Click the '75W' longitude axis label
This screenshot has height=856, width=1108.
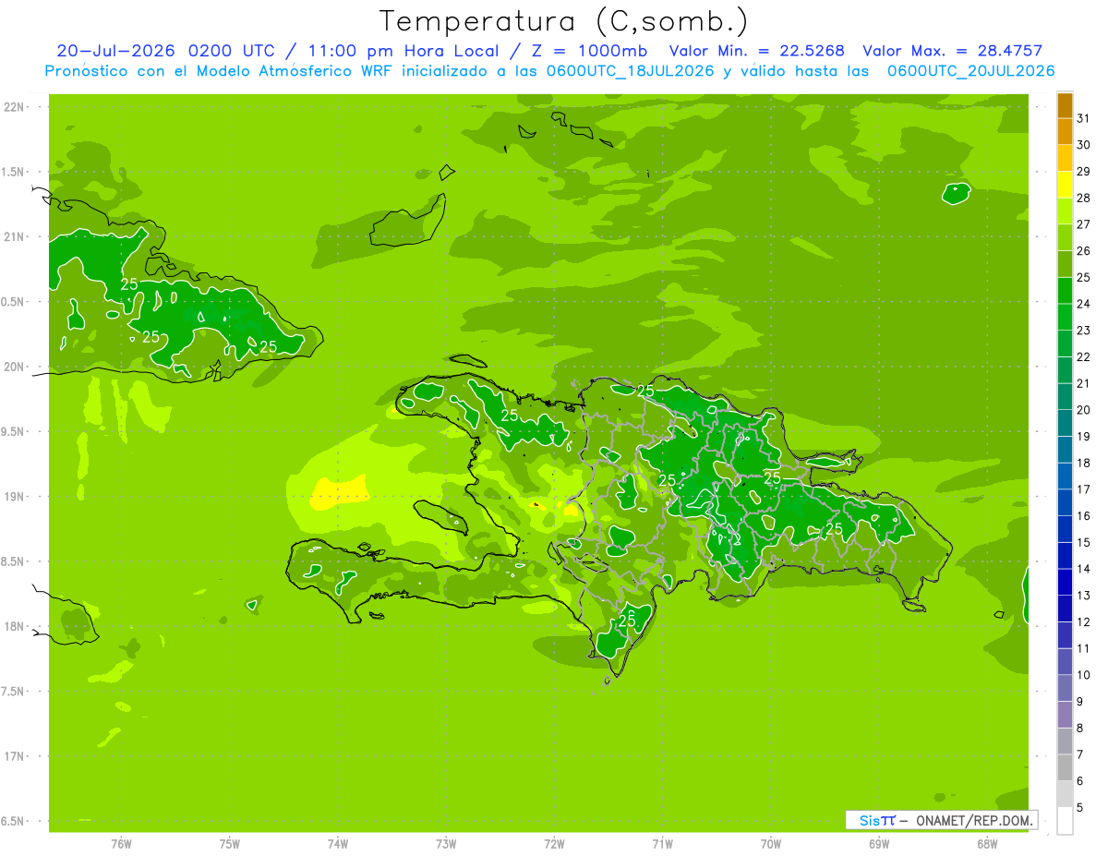click(x=230, y=844)
